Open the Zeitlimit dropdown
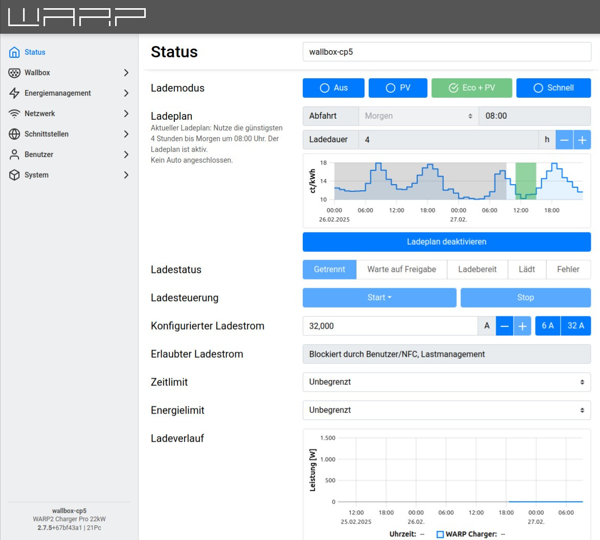The width and height of the screenshot is (600, 540). click(447, 382)
